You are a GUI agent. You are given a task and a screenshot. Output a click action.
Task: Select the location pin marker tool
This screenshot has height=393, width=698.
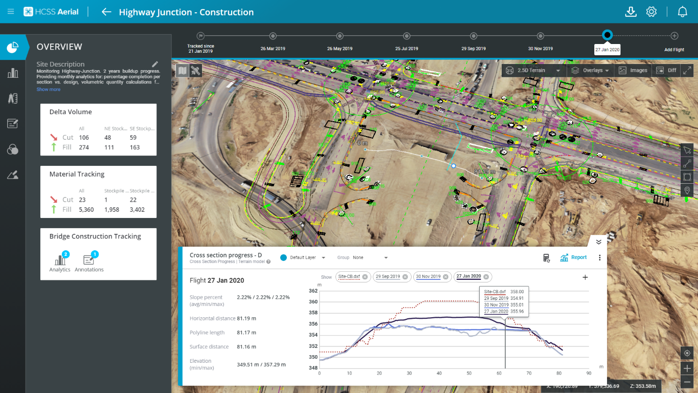click(x=687, y=191)
